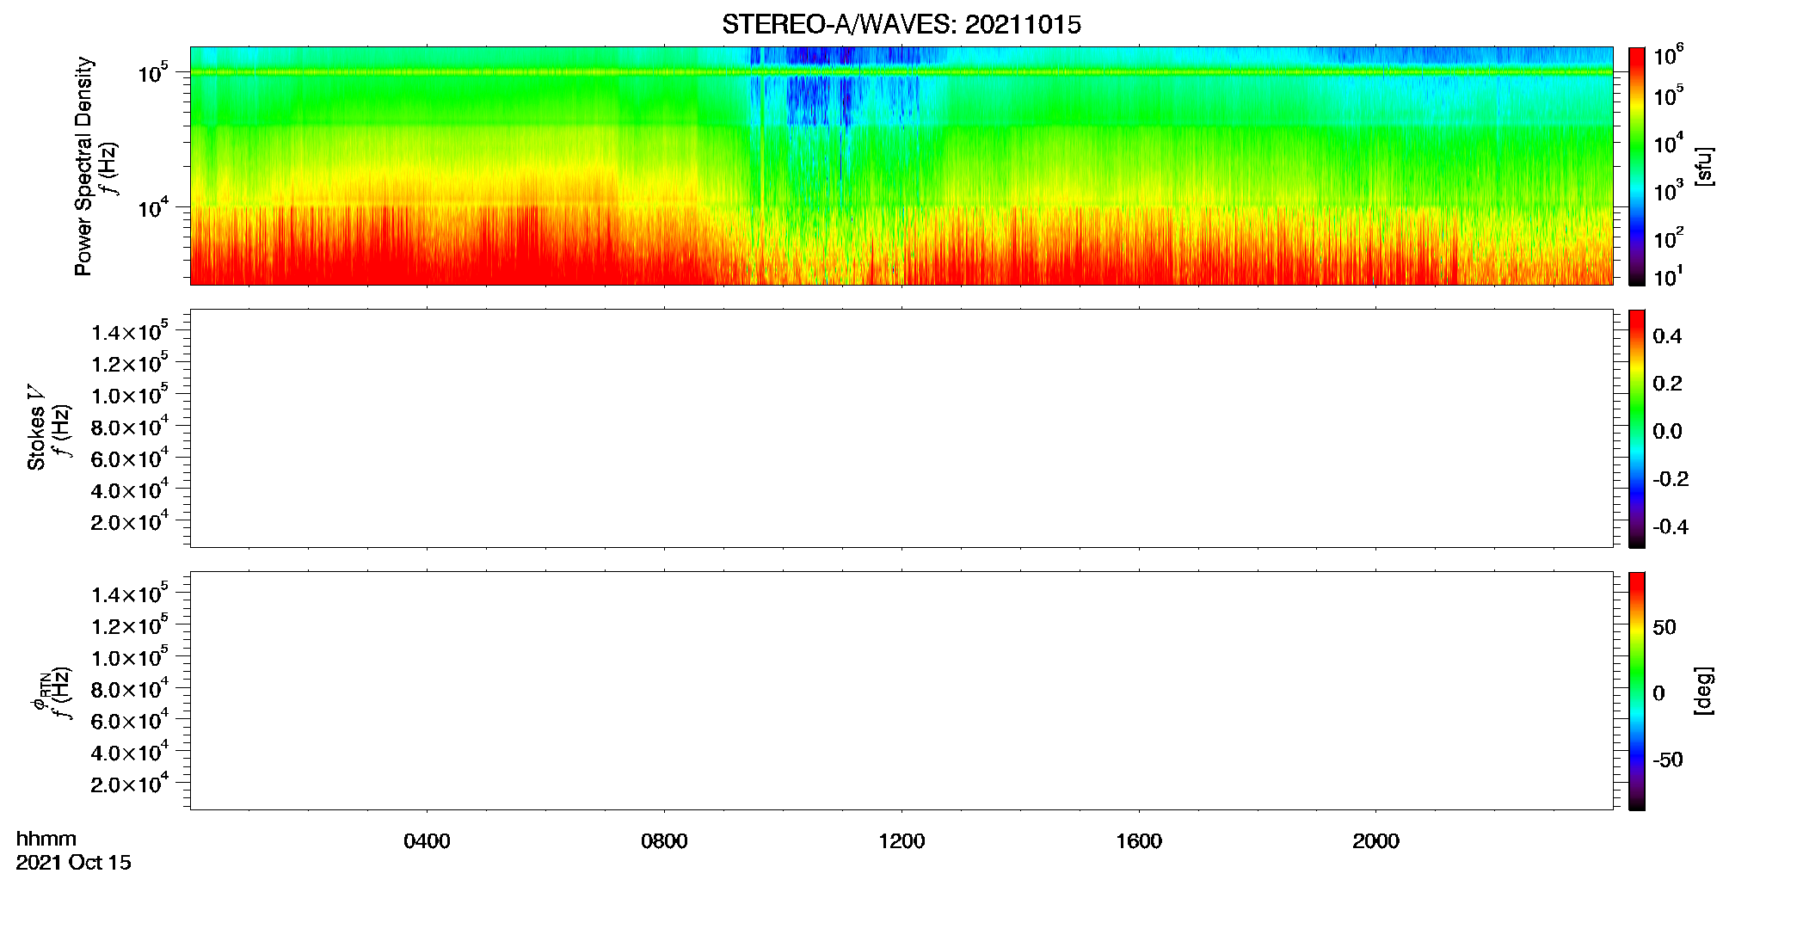
Task: Click the power spectral density color bar
Action: tap(1637, 166)
